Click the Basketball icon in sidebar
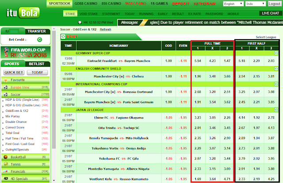The width and height of the screenshot is (283, 183). [6, 157]
